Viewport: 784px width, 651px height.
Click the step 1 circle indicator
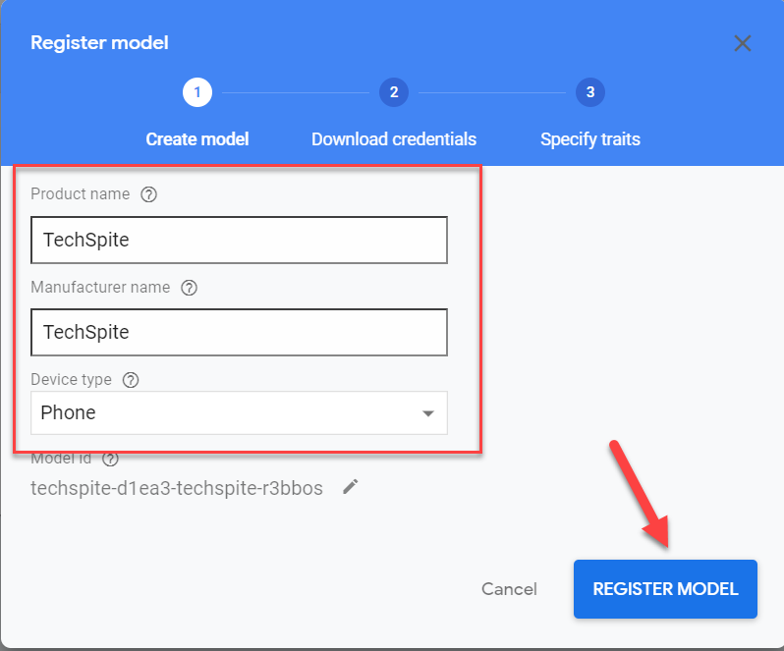196,93
